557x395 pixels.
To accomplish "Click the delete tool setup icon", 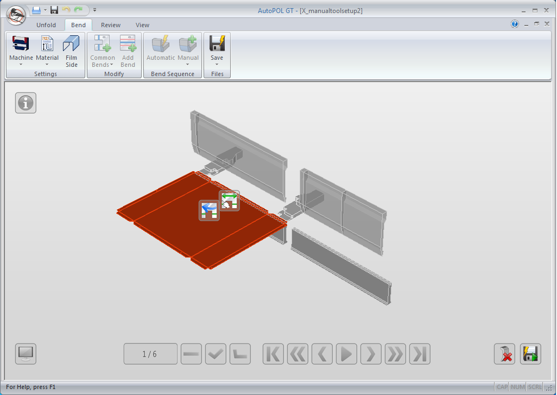I will click(x=504, y=354).
